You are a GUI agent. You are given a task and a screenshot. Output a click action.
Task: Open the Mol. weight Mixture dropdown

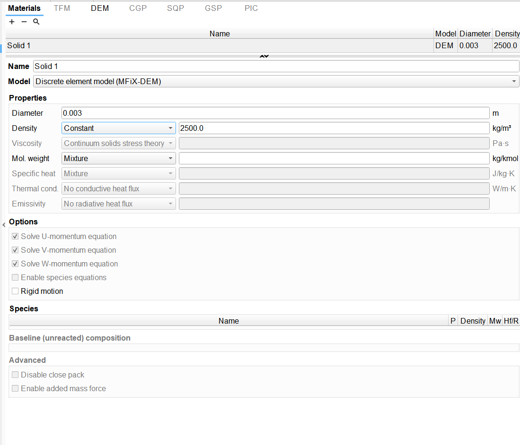point(118,158)
